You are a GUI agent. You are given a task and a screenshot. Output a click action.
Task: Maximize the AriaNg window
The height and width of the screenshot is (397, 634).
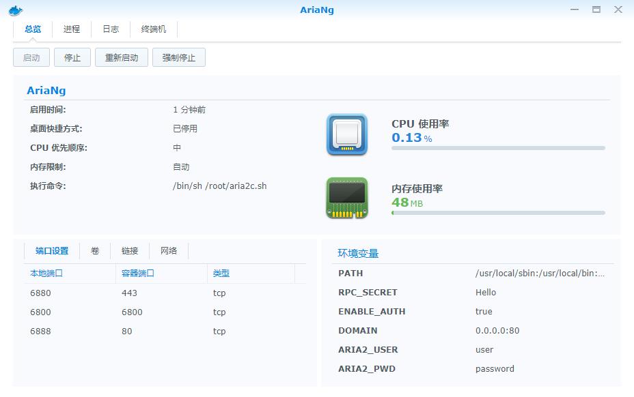click(x=596, y=10)
